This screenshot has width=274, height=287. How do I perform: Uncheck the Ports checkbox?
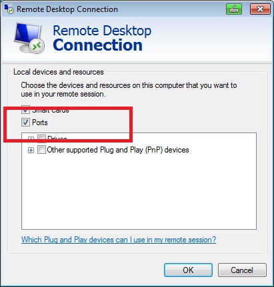click(x=25, y=123)
